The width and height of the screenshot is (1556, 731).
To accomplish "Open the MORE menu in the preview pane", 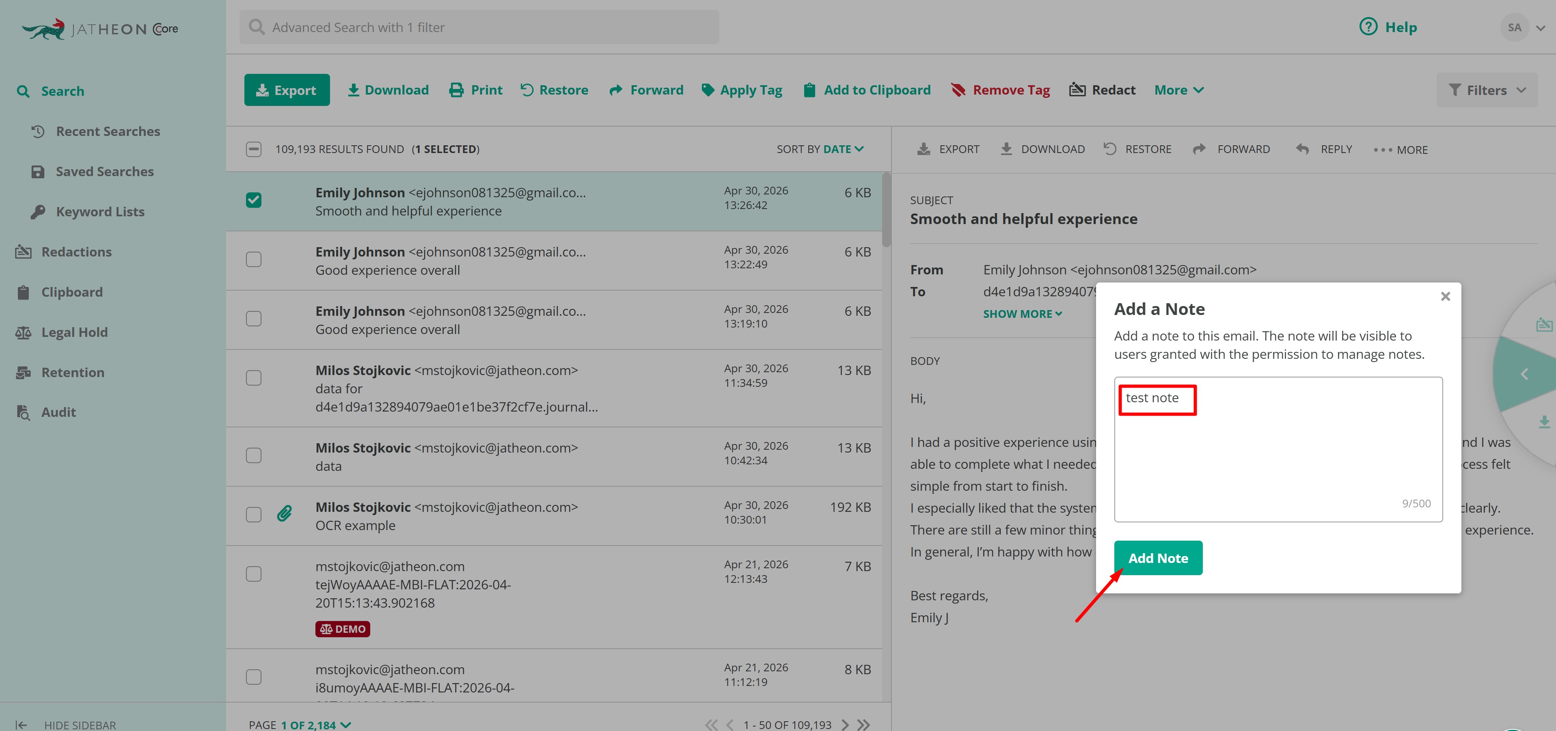I will point(1401,150).
